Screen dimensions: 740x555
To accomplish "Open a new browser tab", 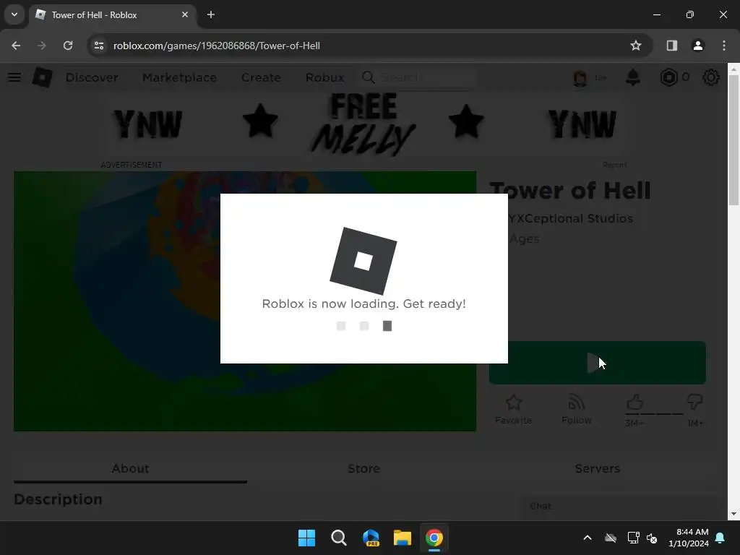I will 211,14.
